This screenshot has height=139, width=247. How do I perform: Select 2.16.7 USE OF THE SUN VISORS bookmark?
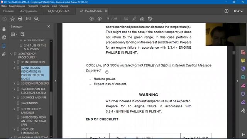(35, 47)
